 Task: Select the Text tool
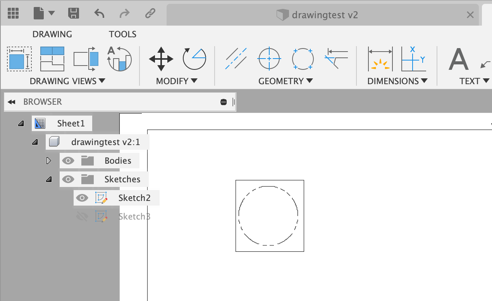(x=459, y=59)
